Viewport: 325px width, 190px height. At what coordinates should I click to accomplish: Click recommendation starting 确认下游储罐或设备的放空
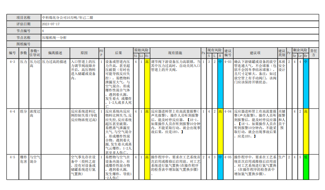pos(256,83)
